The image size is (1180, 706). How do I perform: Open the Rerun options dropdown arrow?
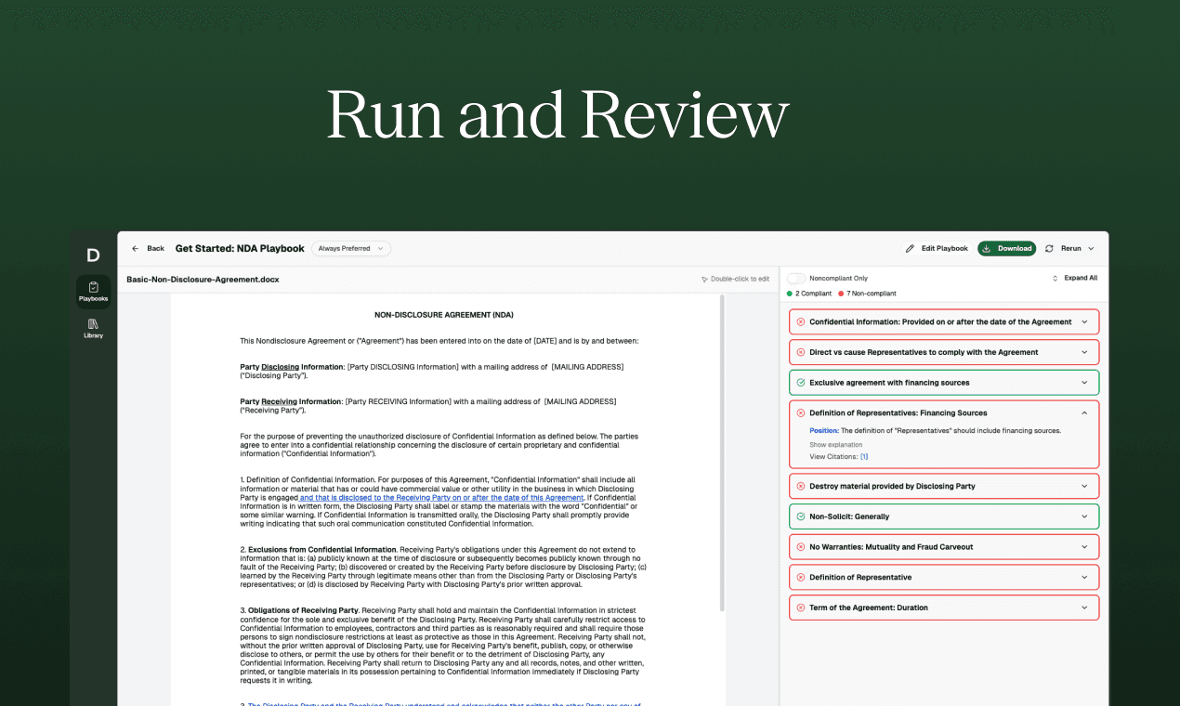pyautogui.click(x=1091, y=249)
